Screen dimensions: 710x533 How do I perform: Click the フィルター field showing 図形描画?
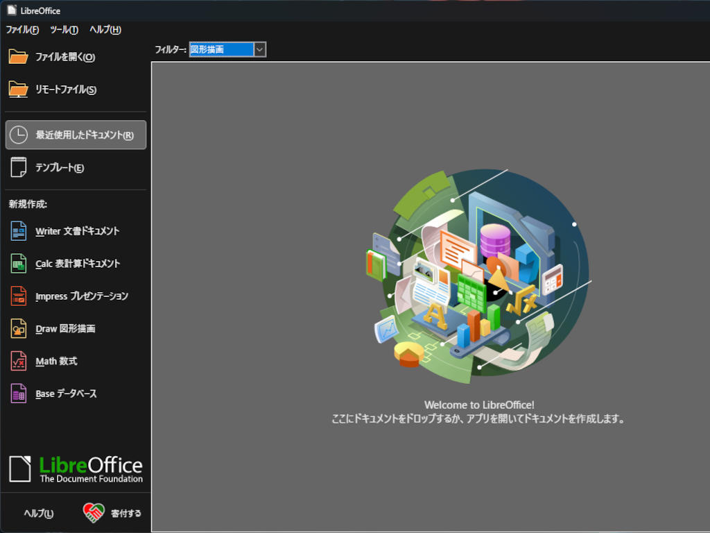tap(220, 49)
